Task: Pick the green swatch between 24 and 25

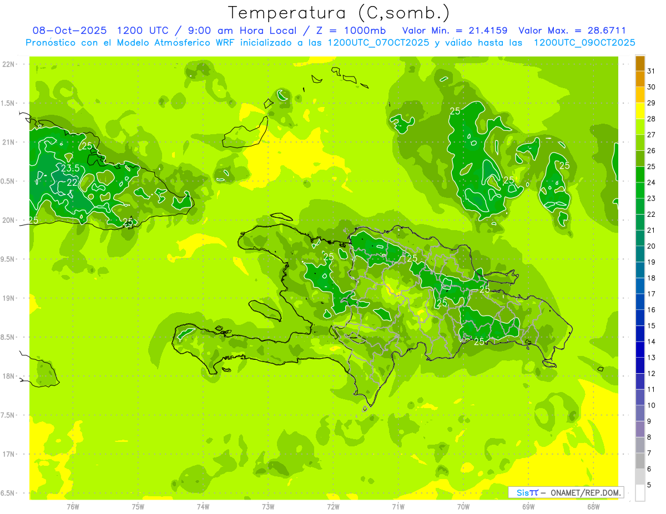Action: point(640,175)
